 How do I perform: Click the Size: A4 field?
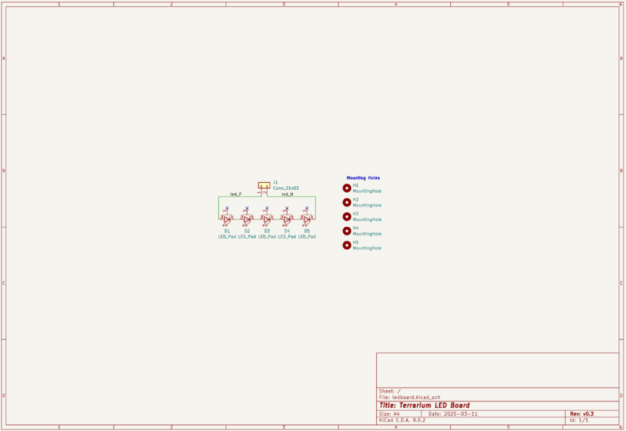click(x=390, y=414)
